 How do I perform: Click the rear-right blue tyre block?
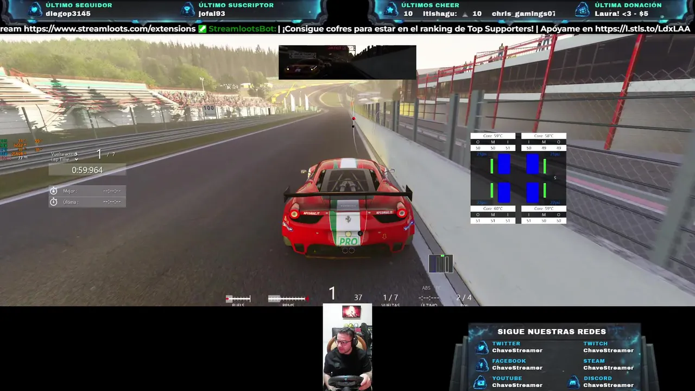click(532, 192)
